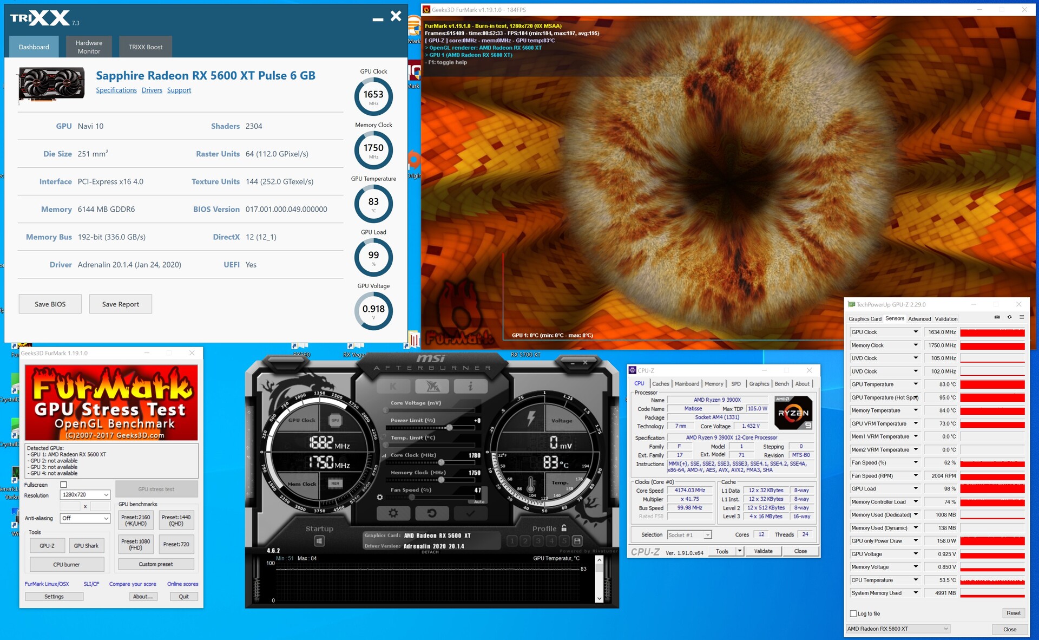Open Afterburner information i button

[x=470, y=387]
